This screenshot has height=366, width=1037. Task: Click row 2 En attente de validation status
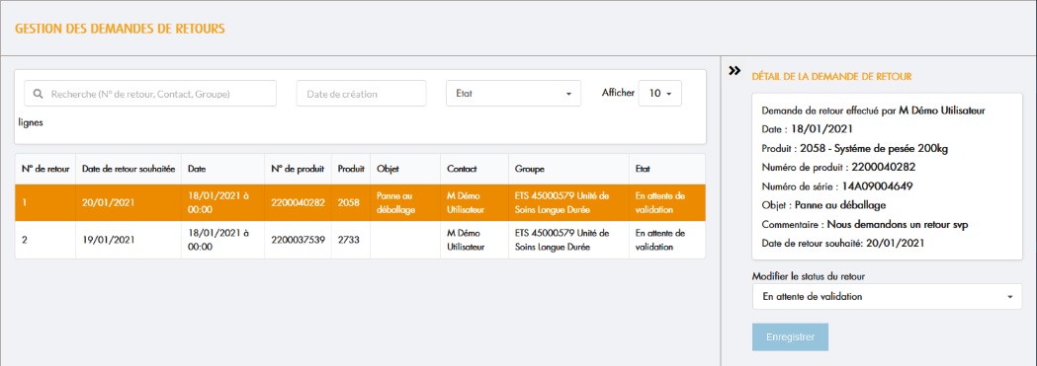pyautogui.click(x=667, y=240)
